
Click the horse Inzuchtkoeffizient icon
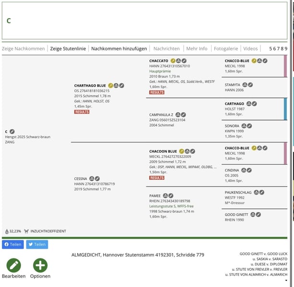[26, 231]
